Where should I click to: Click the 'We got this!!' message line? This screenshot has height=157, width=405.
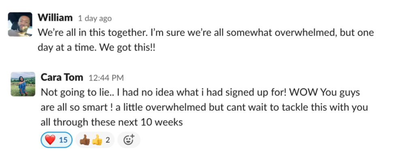pos(128,48)
